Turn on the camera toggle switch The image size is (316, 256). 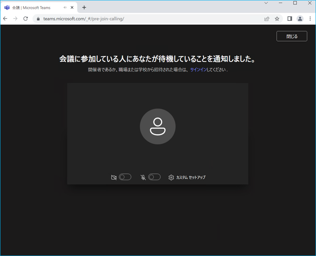[x=125, y=177]
